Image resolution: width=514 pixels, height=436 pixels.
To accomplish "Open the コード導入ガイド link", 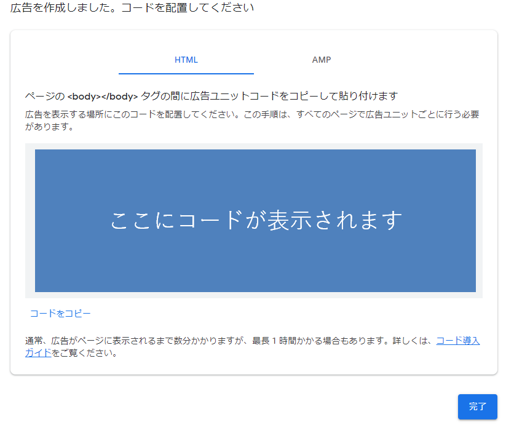I will pyautogui.click(x=457, y=341).
